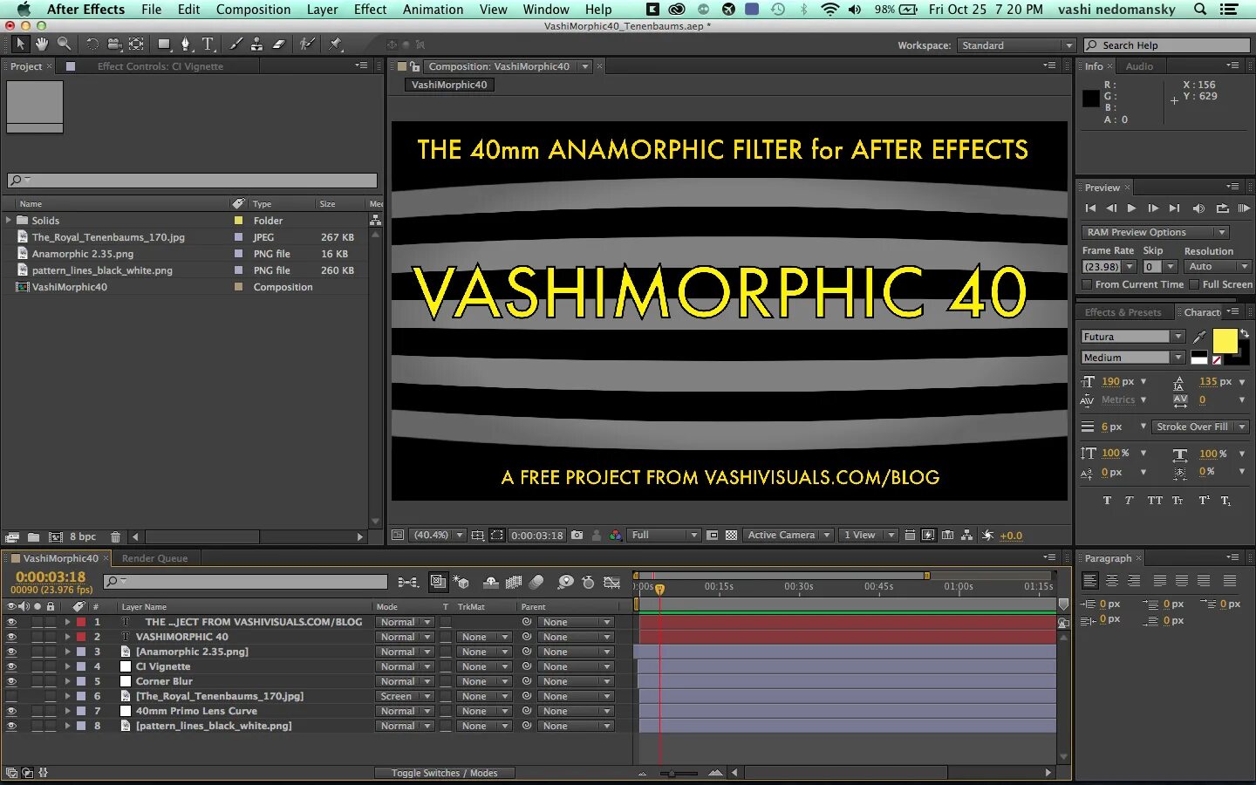
Task: Enable Full Screen preview checkbox
Action: (x=1194, y=284)
